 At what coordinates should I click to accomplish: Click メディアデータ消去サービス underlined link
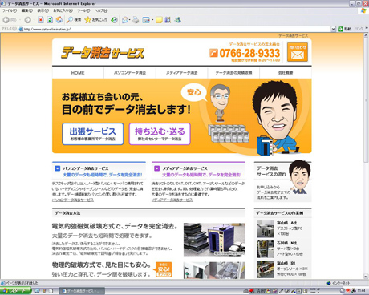tap(172, 200)
